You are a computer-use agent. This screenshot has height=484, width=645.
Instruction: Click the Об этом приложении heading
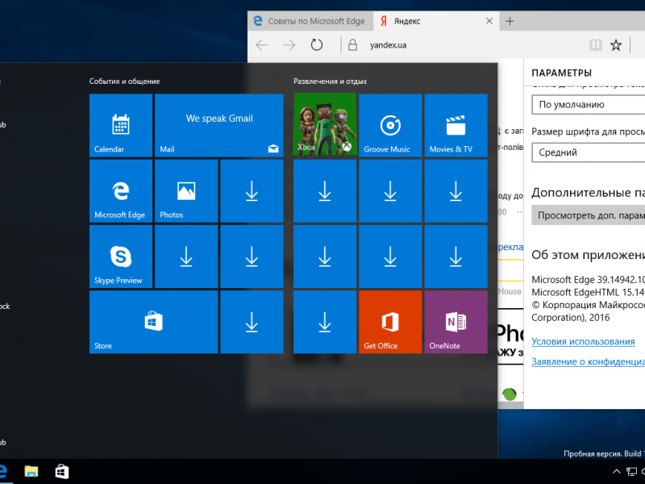pos(589,255)
